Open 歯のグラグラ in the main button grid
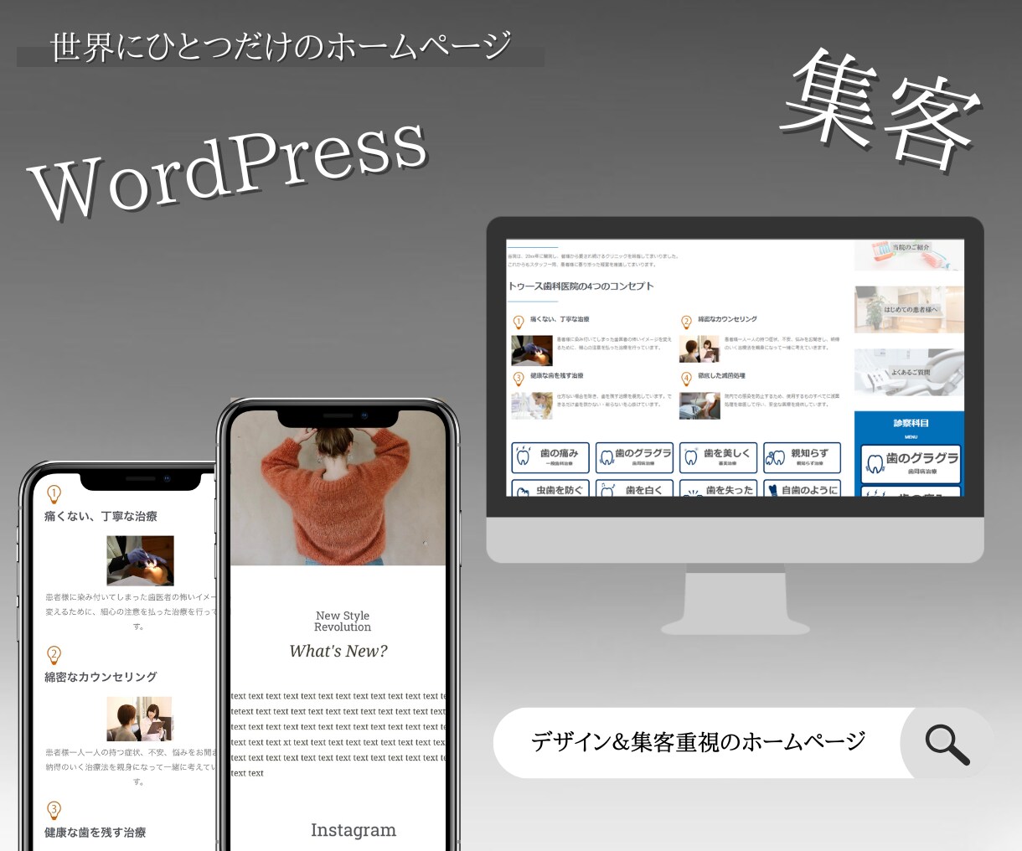The width and height of the screenshot is (1022, 851). click(x=634, y=457)
